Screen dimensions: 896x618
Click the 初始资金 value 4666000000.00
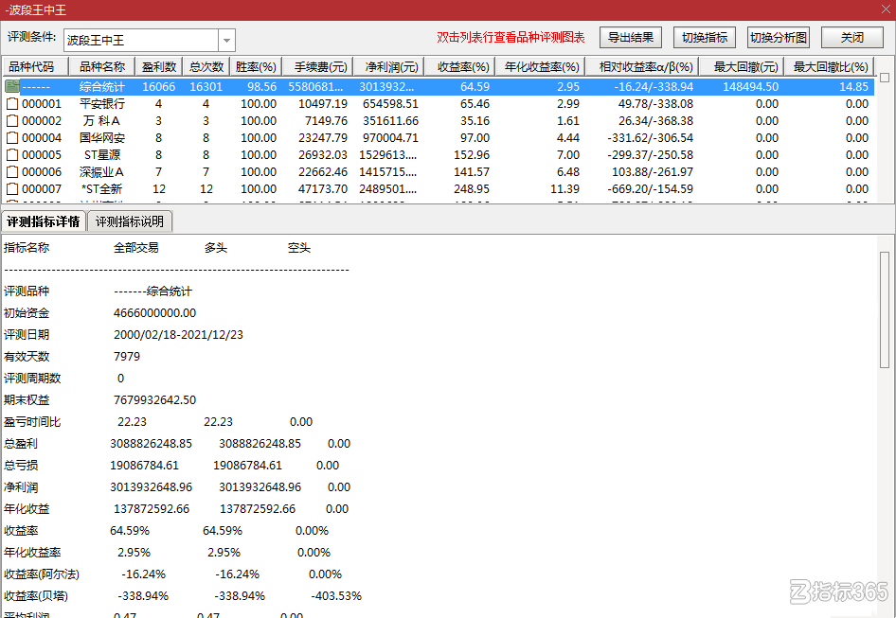pyautogui.click(x=154, y=313)
